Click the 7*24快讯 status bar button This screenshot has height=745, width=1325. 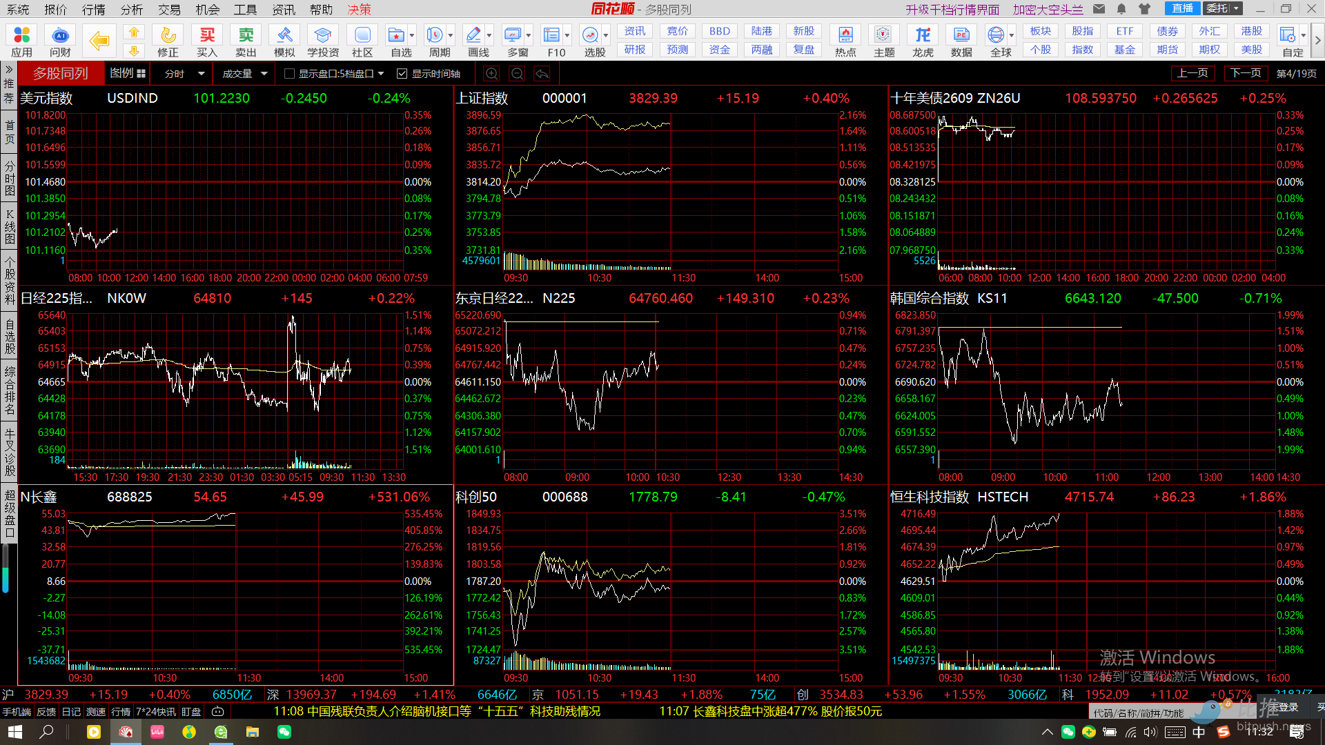[156, 712]
